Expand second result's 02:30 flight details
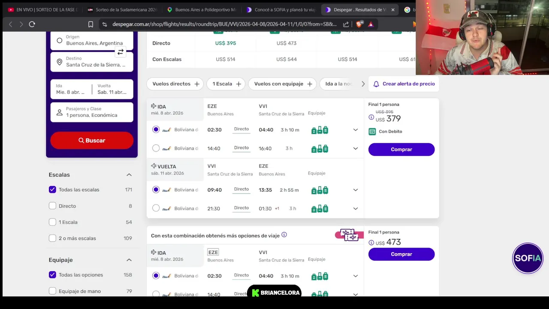The height and width of the screenshot is (309, 549). pyautogui.click(x=355, y=276)
